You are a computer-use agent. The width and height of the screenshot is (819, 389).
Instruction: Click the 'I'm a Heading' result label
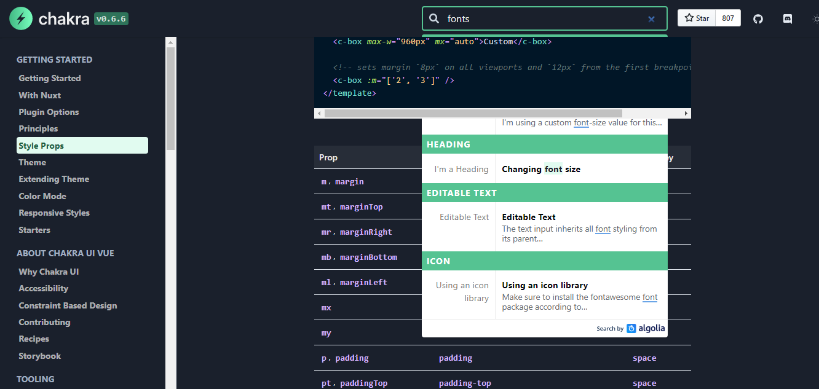click(x=461, y=170)
